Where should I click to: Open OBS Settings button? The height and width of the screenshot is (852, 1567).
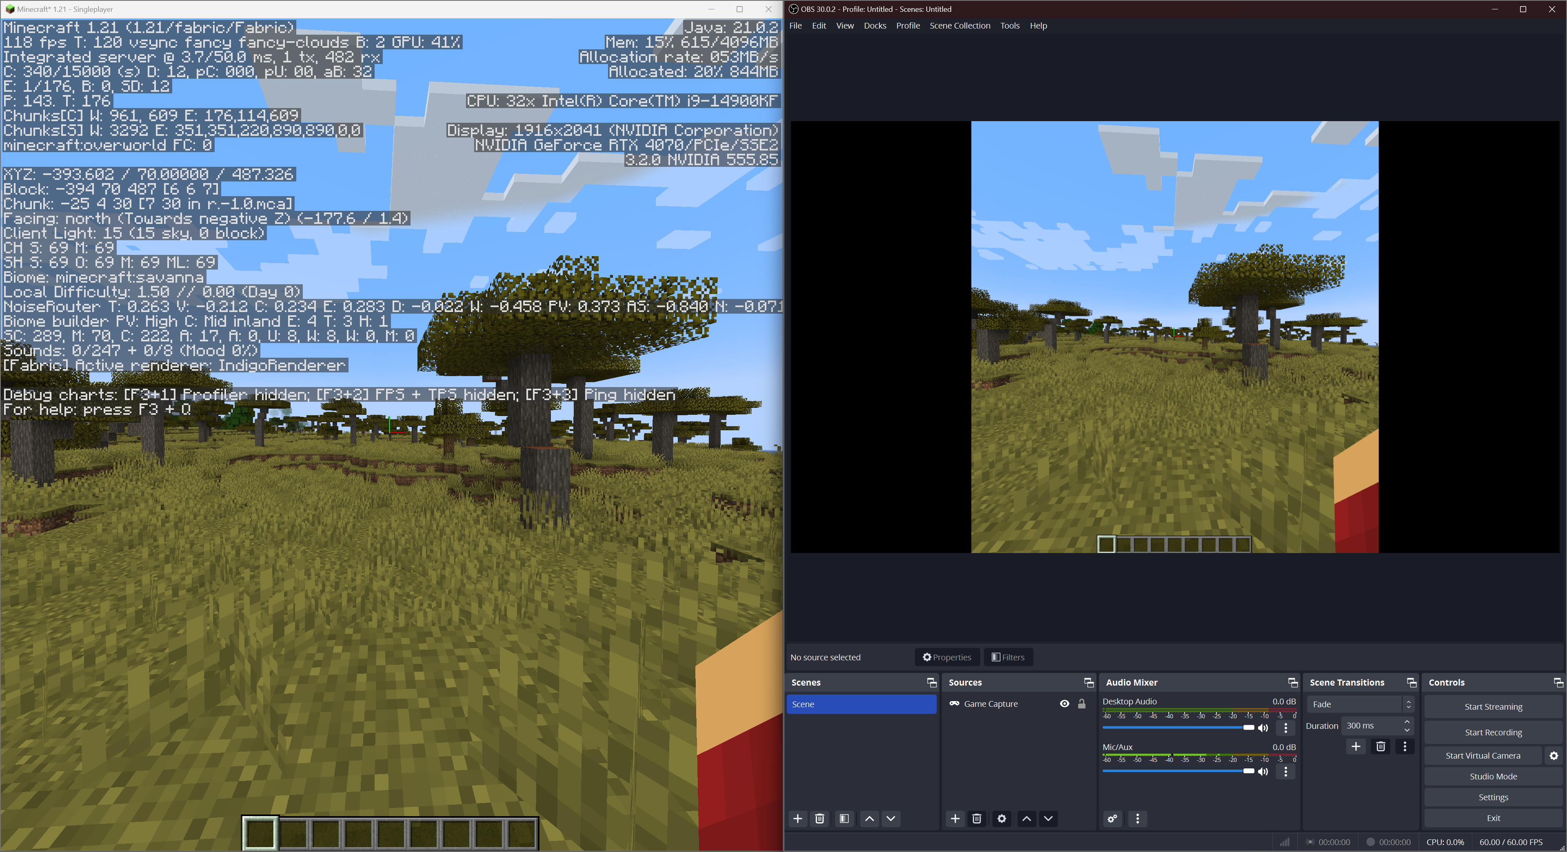click(1493, 797)
